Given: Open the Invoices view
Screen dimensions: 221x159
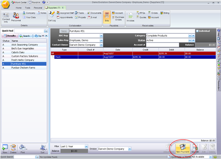Looking at the screenshot, I should (130, 17).
